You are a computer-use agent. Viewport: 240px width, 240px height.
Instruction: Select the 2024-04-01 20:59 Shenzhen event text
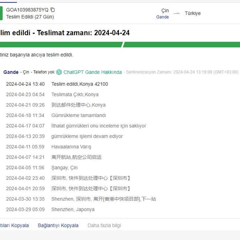point(91,188)
